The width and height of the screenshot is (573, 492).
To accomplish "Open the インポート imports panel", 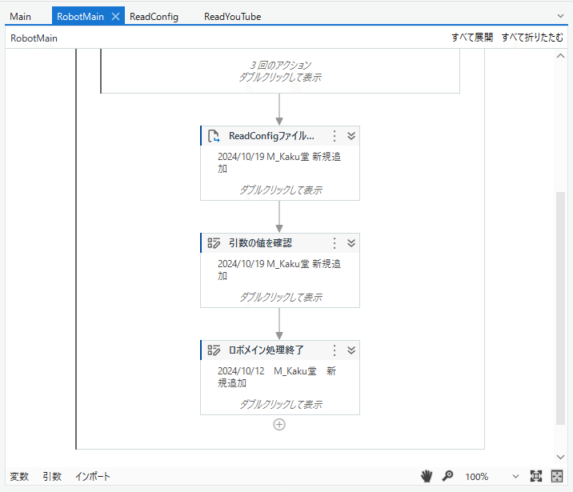I will pos(93,476).
